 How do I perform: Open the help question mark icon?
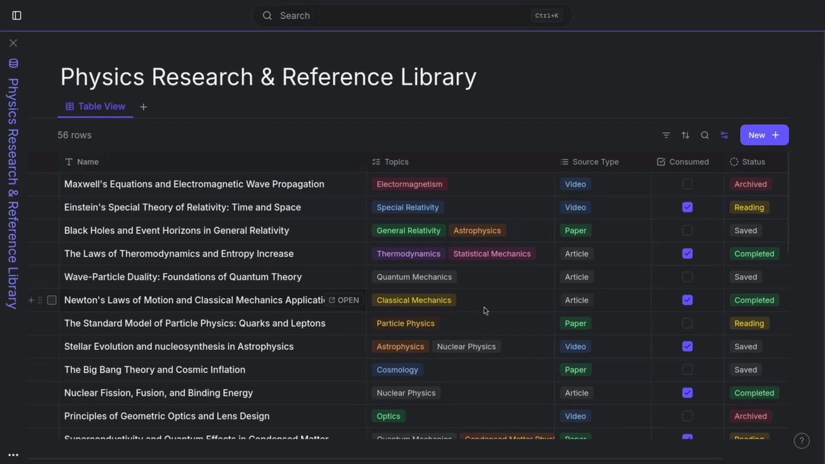801,441
